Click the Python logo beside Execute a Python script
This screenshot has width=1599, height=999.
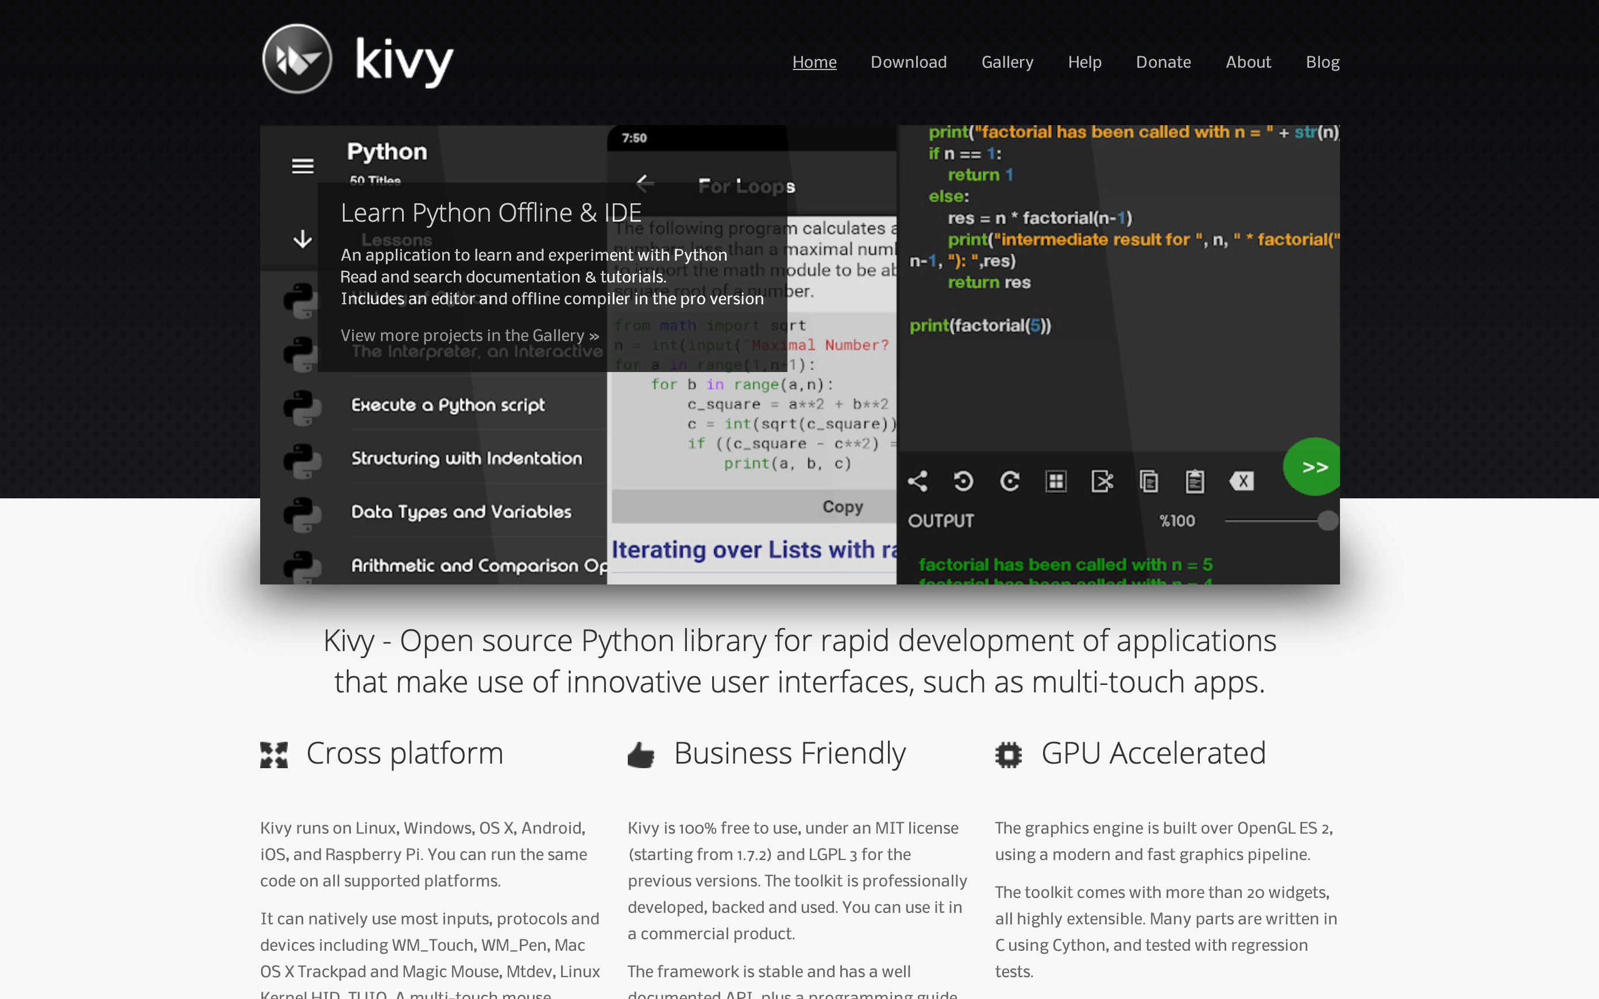tap(303, 408)
